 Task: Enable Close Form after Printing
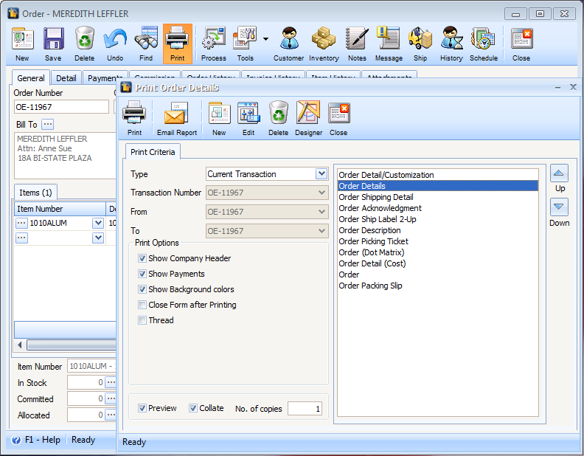click(x=142, y=305)
